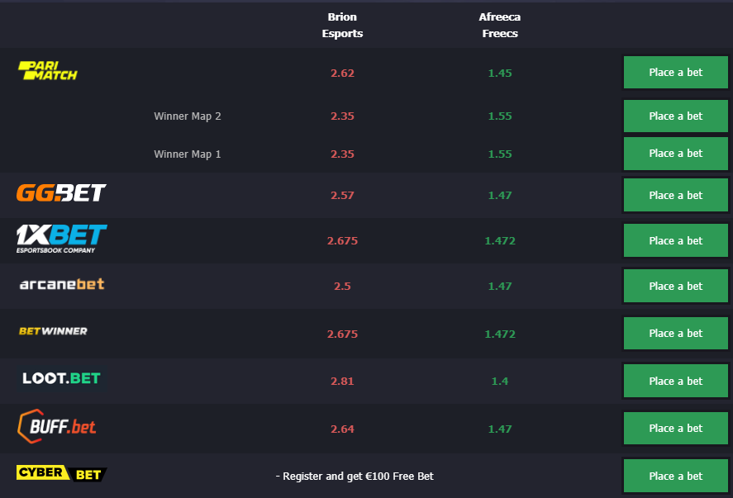Pick 1XBET Afreeca odds 1.472

click(x=500, y=240)
